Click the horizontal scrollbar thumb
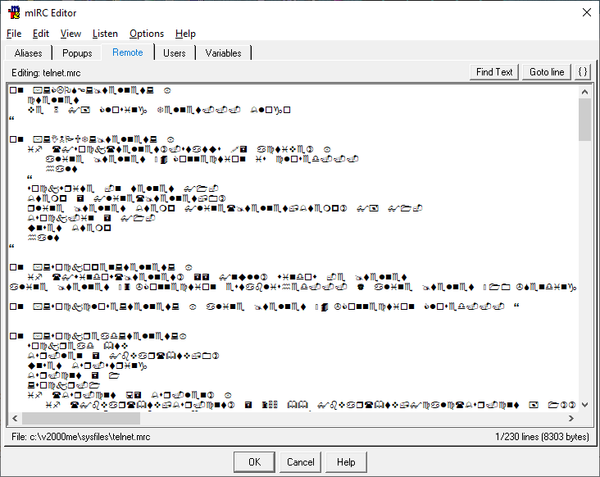The height and width of the screenshot is (477, 600). tap(81, 419)
